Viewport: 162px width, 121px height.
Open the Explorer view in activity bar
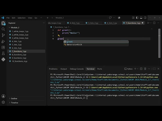pos(3,23)
